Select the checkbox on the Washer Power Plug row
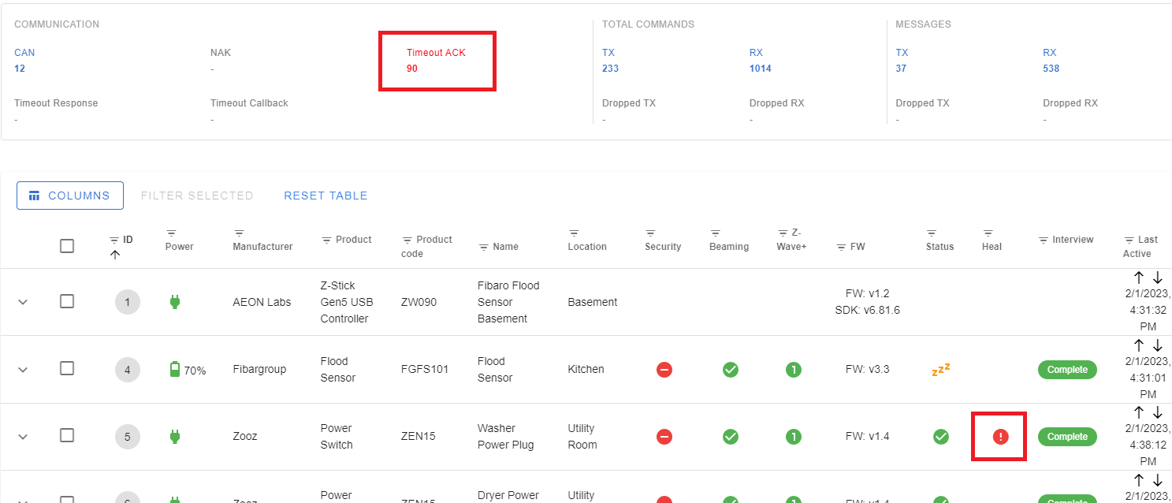The width and height of the screenshot is (1172, 503). [67, 435]
